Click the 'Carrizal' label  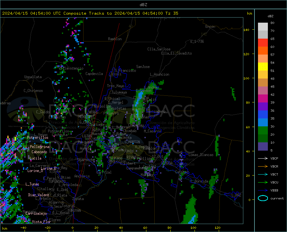(104, 172)
